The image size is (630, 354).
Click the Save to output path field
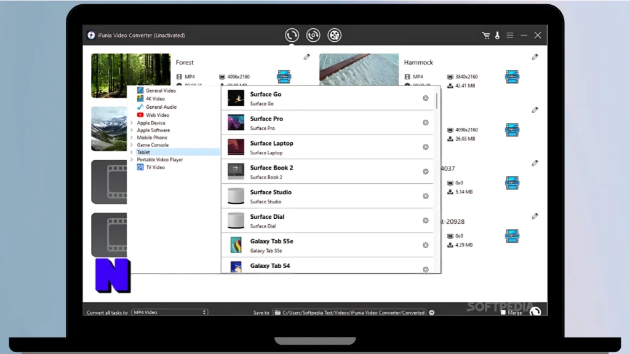pos(349,312)
